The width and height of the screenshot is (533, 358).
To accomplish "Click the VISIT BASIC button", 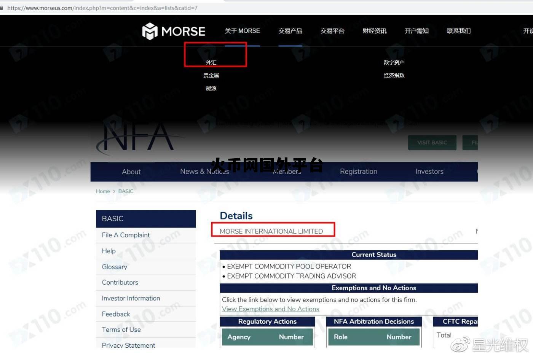I will pos(432,143).
